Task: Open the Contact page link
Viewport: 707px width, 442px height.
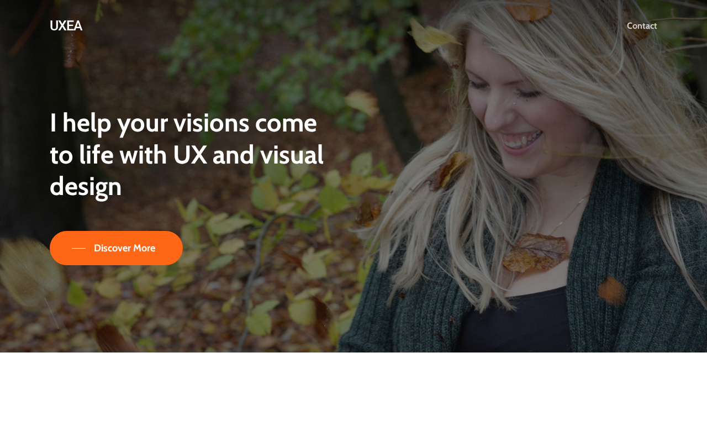Action: 642,26
